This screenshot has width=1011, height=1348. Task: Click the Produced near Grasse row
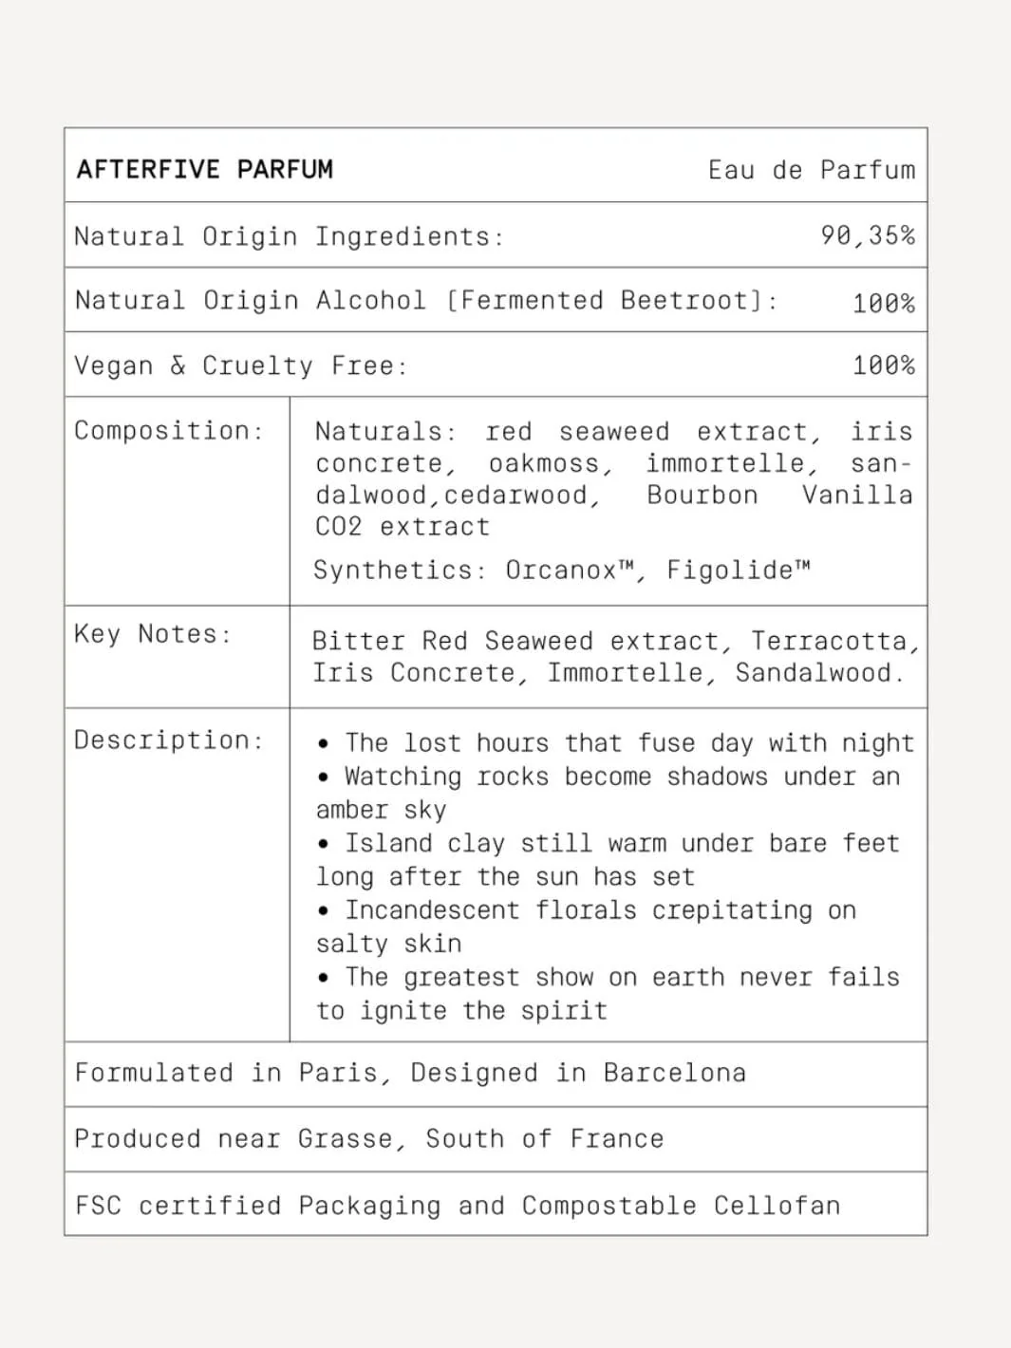click(496, 1139)
